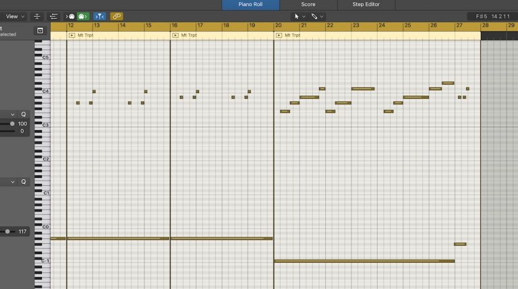This screenshot has width=518, height=289.
Task: Open the local inspector pop-up icon
Action: point(40,31)
